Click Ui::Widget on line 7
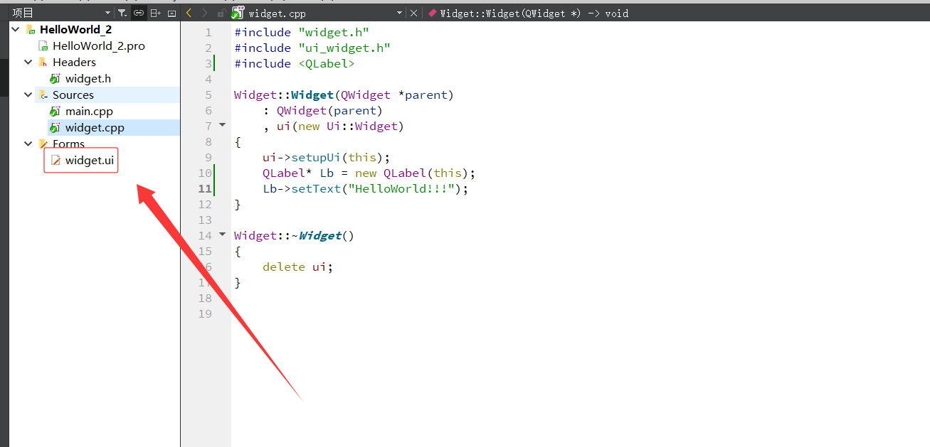The height and width of the screenshot is (447, 930). 362,126
